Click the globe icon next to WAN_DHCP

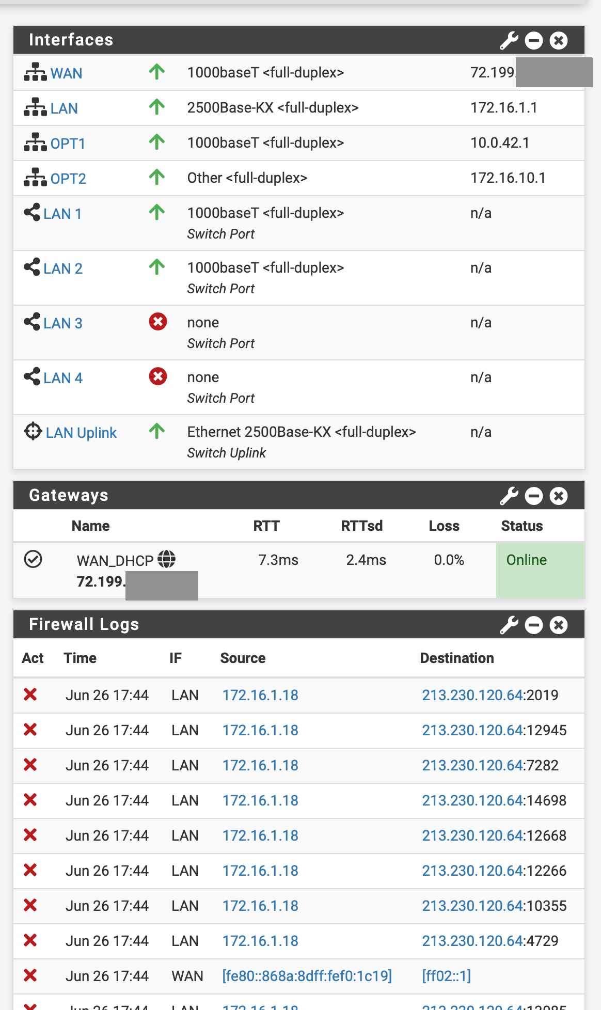[x=166, y=559]
